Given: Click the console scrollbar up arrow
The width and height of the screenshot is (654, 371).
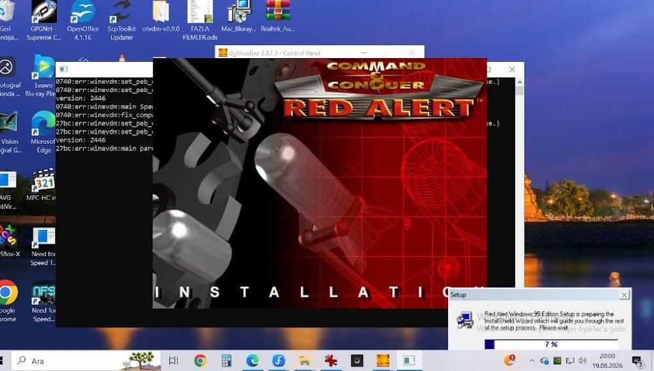Looking at the screenshot, I should point(519,82).
